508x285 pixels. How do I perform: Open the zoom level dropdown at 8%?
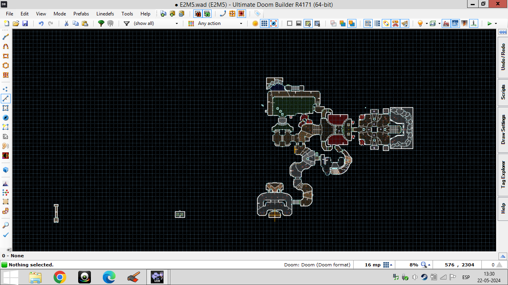[426, 265]
